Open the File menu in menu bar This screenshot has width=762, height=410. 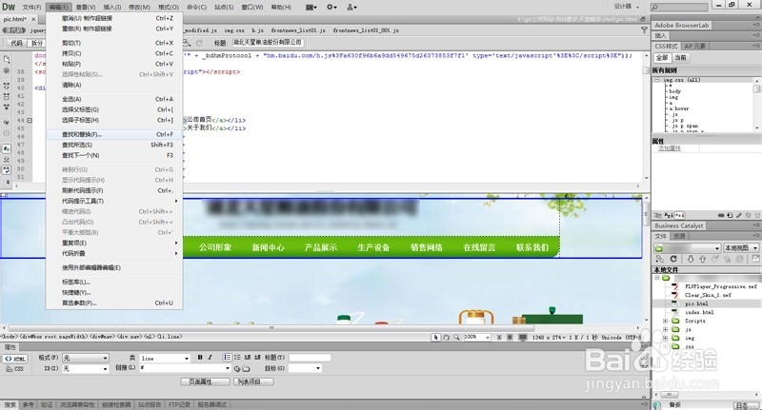(31, 8)
